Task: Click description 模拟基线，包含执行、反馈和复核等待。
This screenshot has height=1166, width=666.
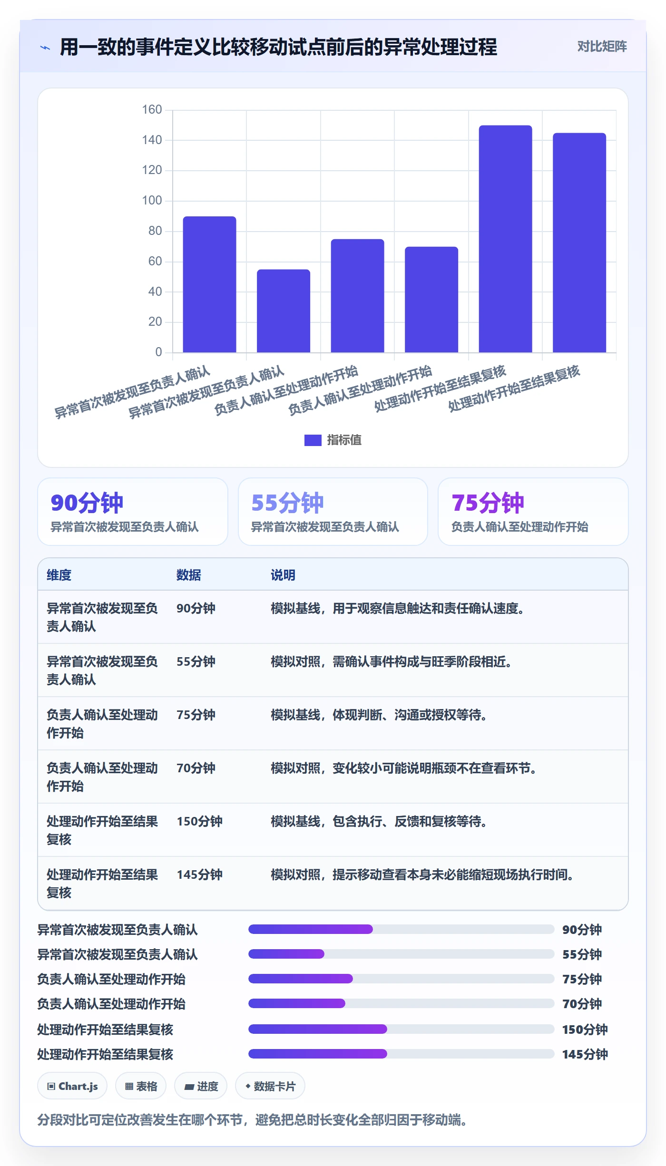Action: point(379,821)
